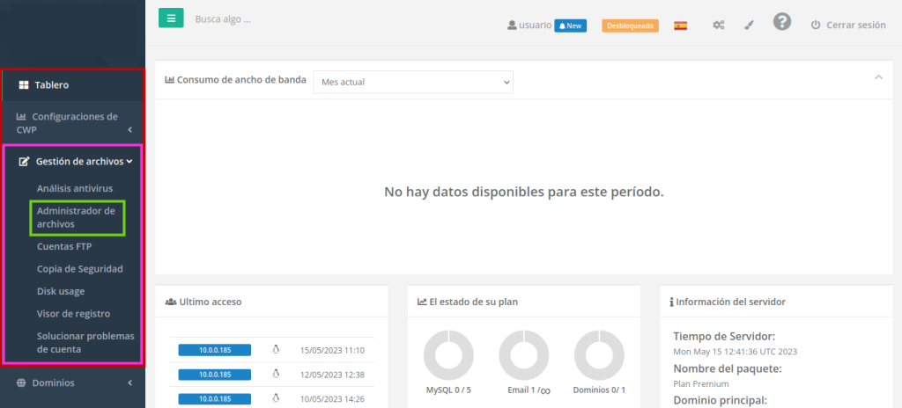
Task: Click the paintbrush theme icon
Action: click(749, 25)
